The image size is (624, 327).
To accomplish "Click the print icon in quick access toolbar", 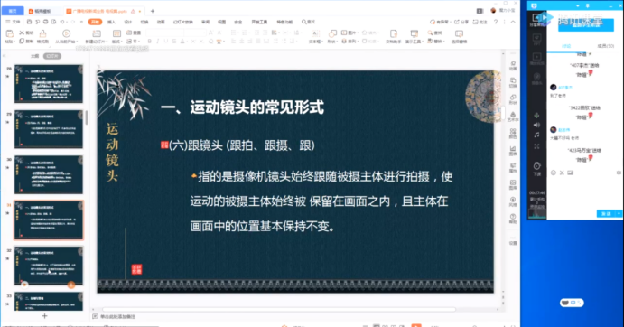I will pos(45,22).
